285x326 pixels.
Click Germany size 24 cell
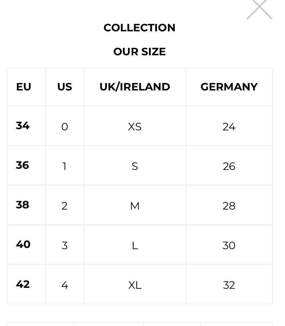[x=229, y=126]
